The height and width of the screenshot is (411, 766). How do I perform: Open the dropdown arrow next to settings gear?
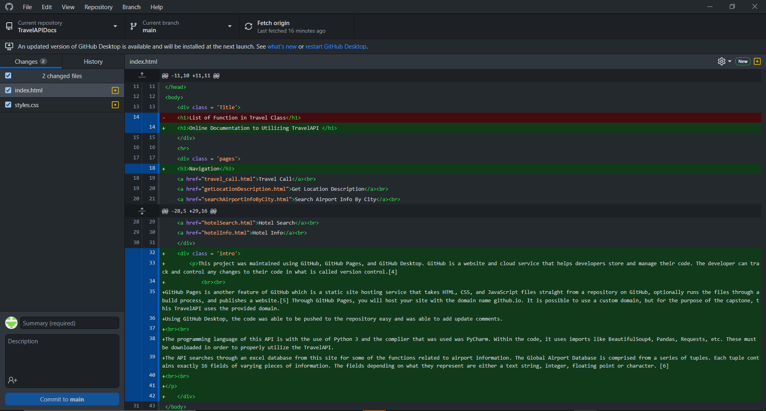click(x=730, y=61)
